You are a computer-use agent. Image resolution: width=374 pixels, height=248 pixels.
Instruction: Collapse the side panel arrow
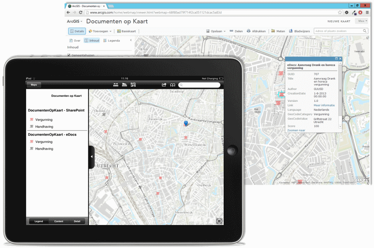point(131,40)
